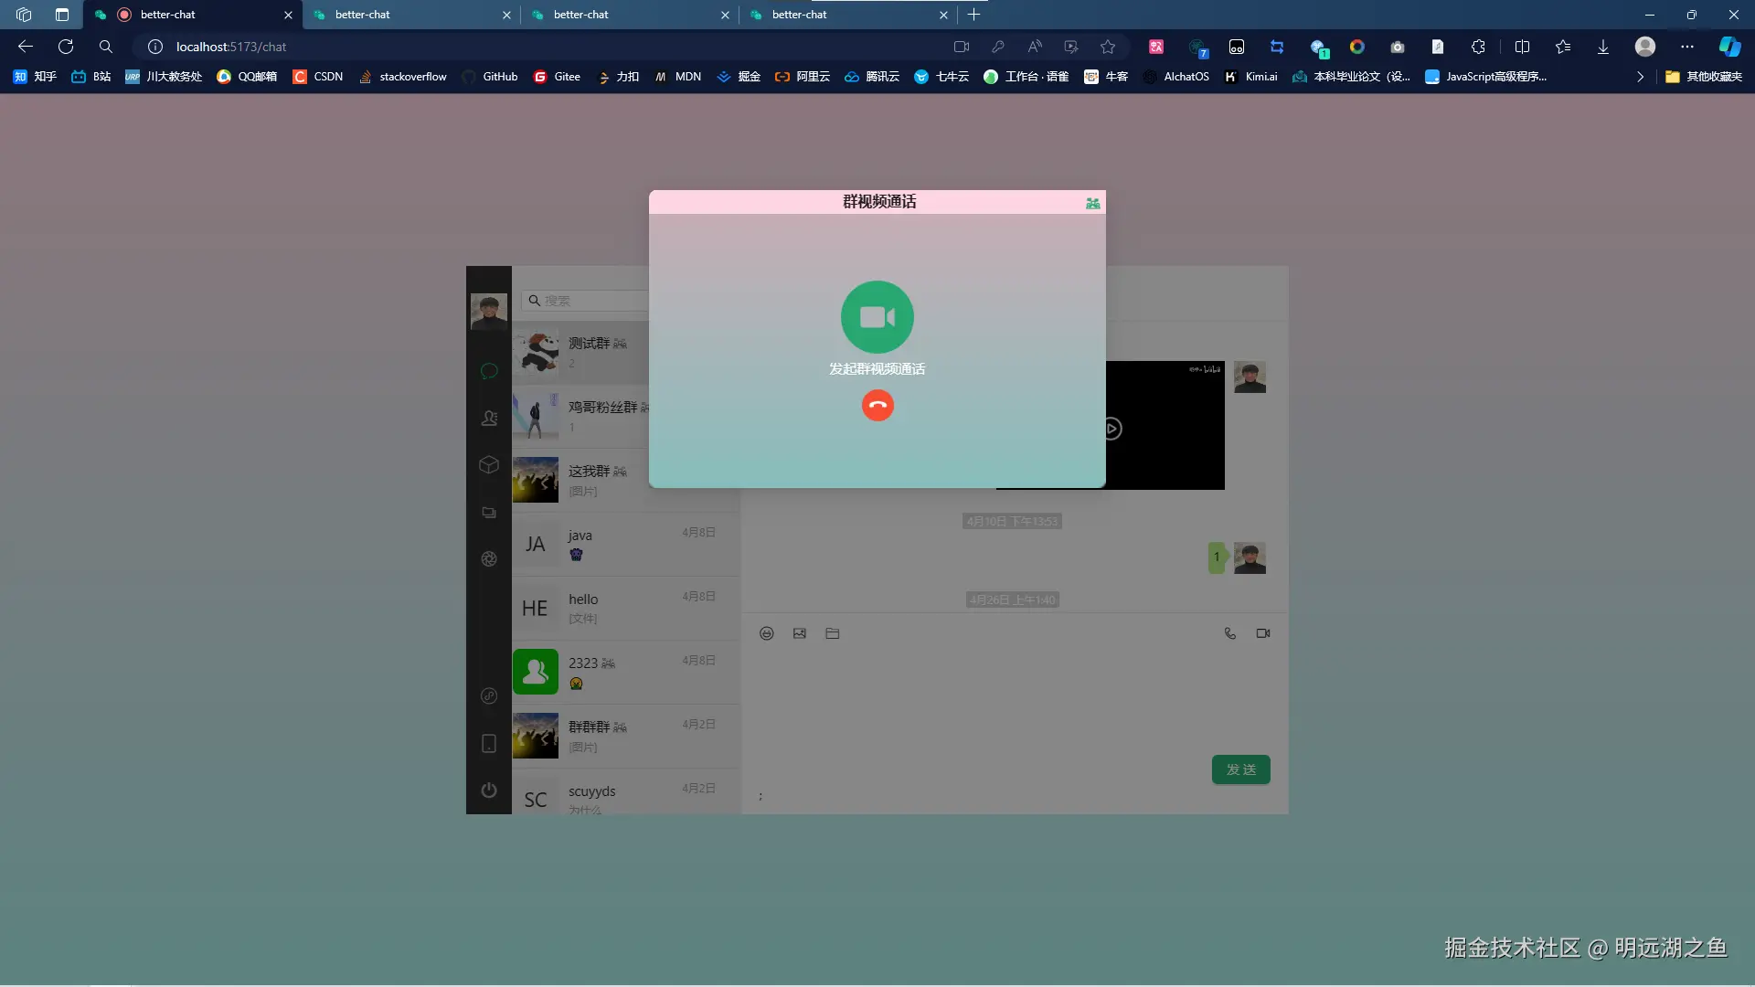This screenshot has height=987, width=1755.
Task: Open the contacts panel in the left sidebar
Action: coord(489,418)
